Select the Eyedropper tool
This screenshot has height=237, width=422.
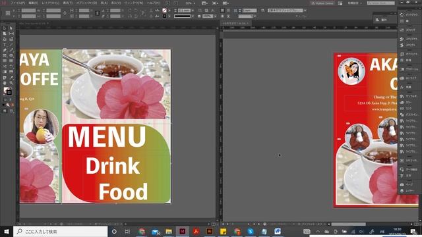[x=11, y=78]
